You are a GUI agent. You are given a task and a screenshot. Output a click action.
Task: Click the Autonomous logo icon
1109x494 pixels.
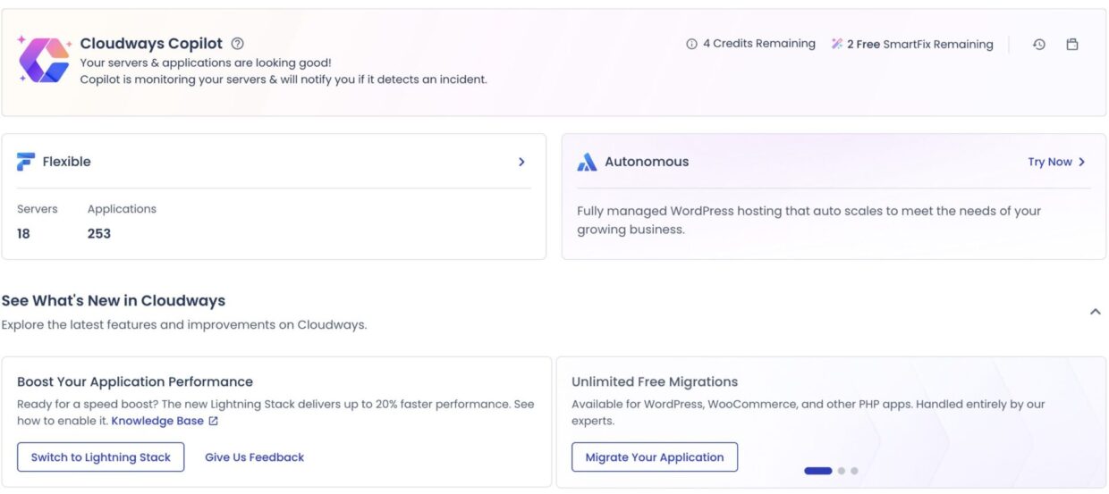tap(587, 162)
